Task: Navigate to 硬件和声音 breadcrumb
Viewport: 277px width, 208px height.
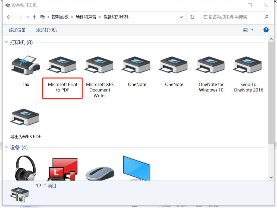Action: (86, 17)
